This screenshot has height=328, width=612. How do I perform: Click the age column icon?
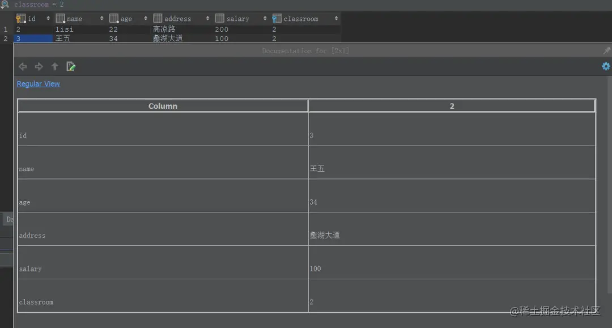113,18
